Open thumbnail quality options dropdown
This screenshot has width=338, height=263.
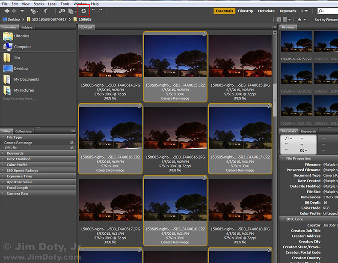pyautogui.click(x=287, y=20)
